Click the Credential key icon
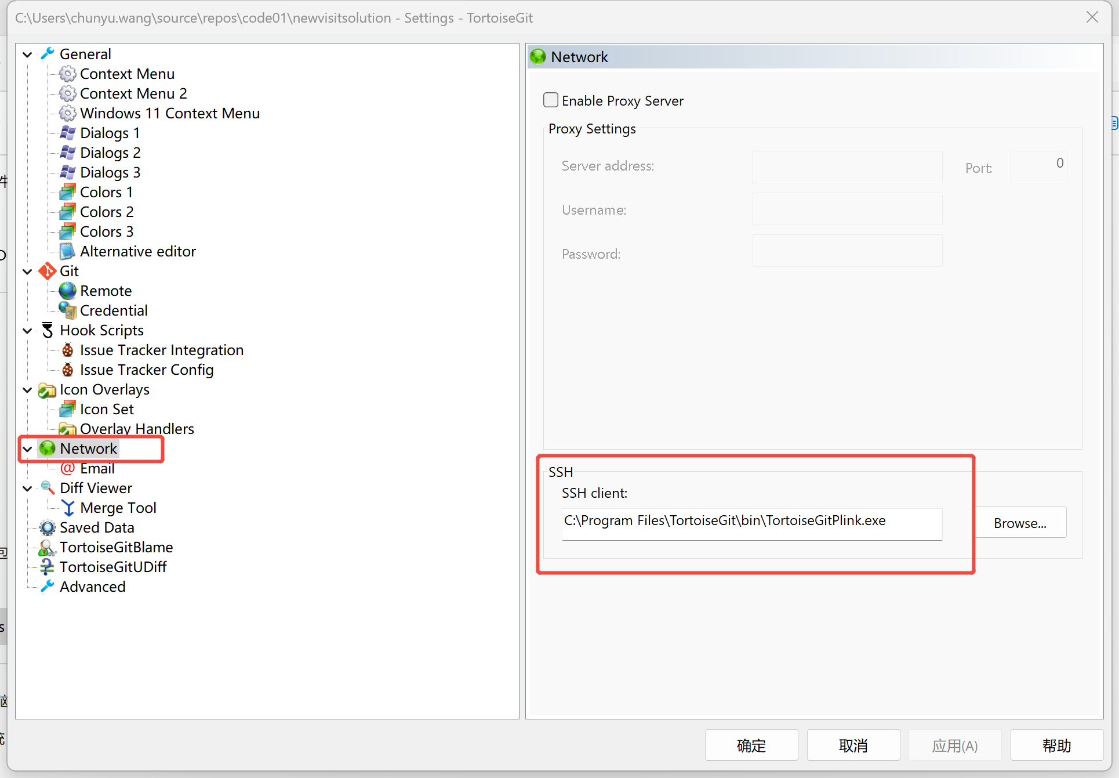Screen dimensions: 1119x778 tap(68, 310)
